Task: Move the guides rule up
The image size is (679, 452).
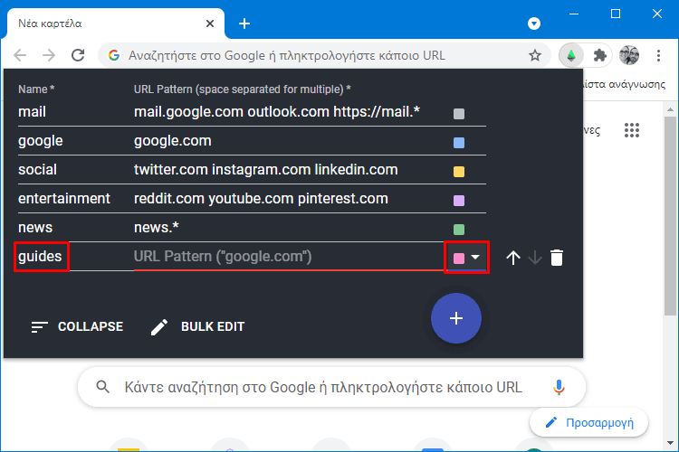Action: pos(513,258)
